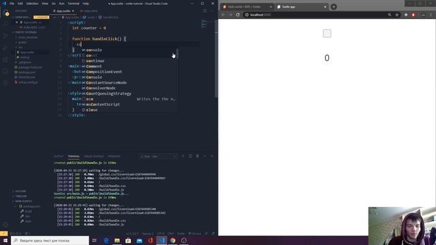Switch to App.svelte editor tab
The width and height of the screenshot is (436, 245).
63,11
